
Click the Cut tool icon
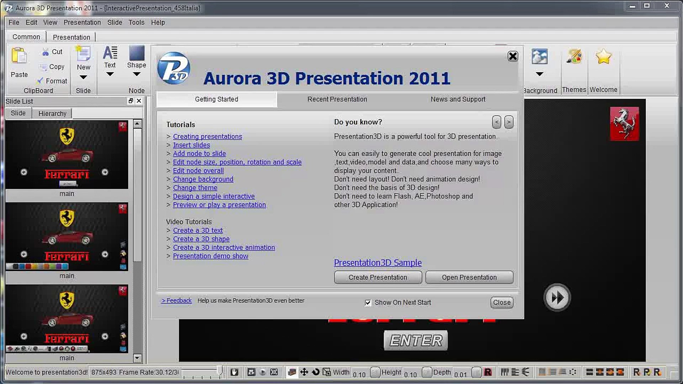tap(46, 52)
